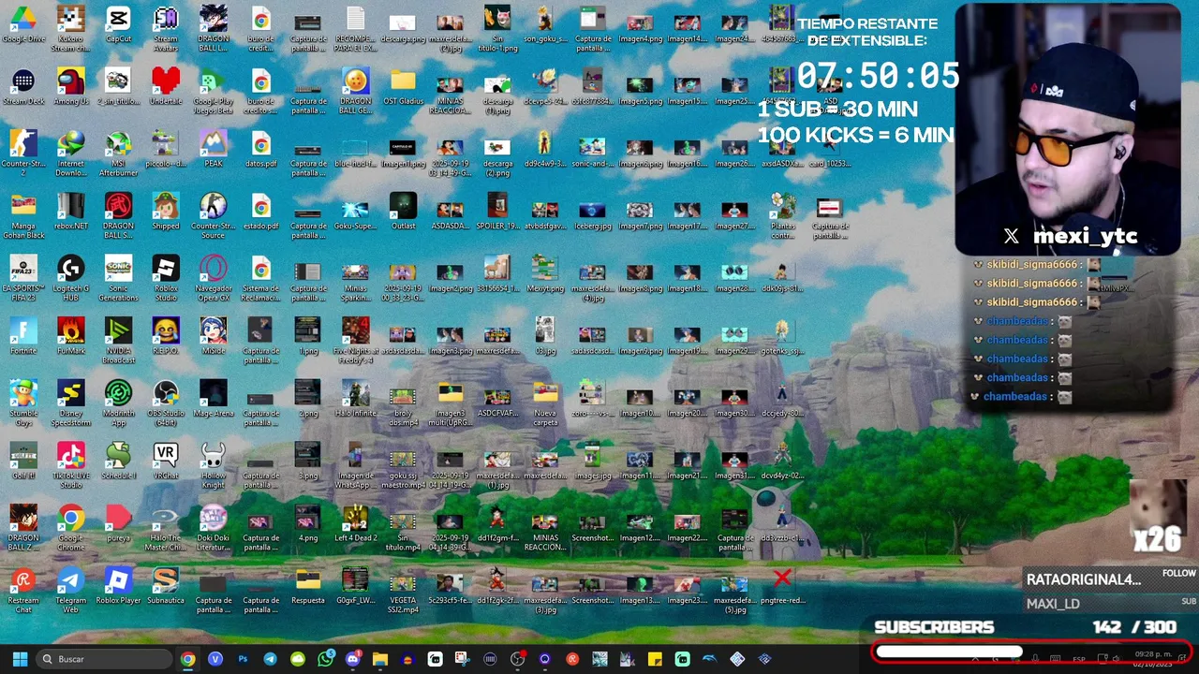Launch Counter-Strike Source shortcut

214,214
